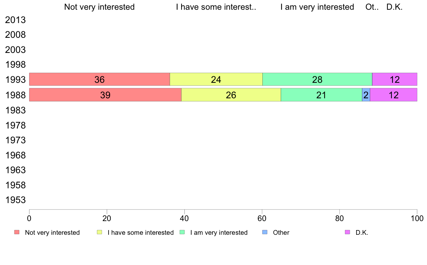Screen dimensions: 427x265
Task: Click the red Not very interested legend swatch
Action: (x=17, y=232)
